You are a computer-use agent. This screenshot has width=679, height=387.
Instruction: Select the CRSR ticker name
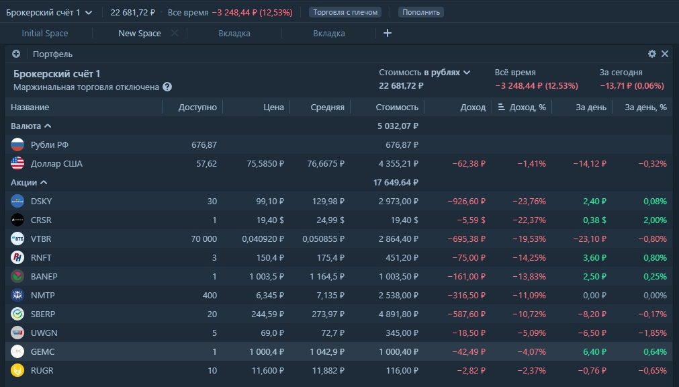pos(41,220)
